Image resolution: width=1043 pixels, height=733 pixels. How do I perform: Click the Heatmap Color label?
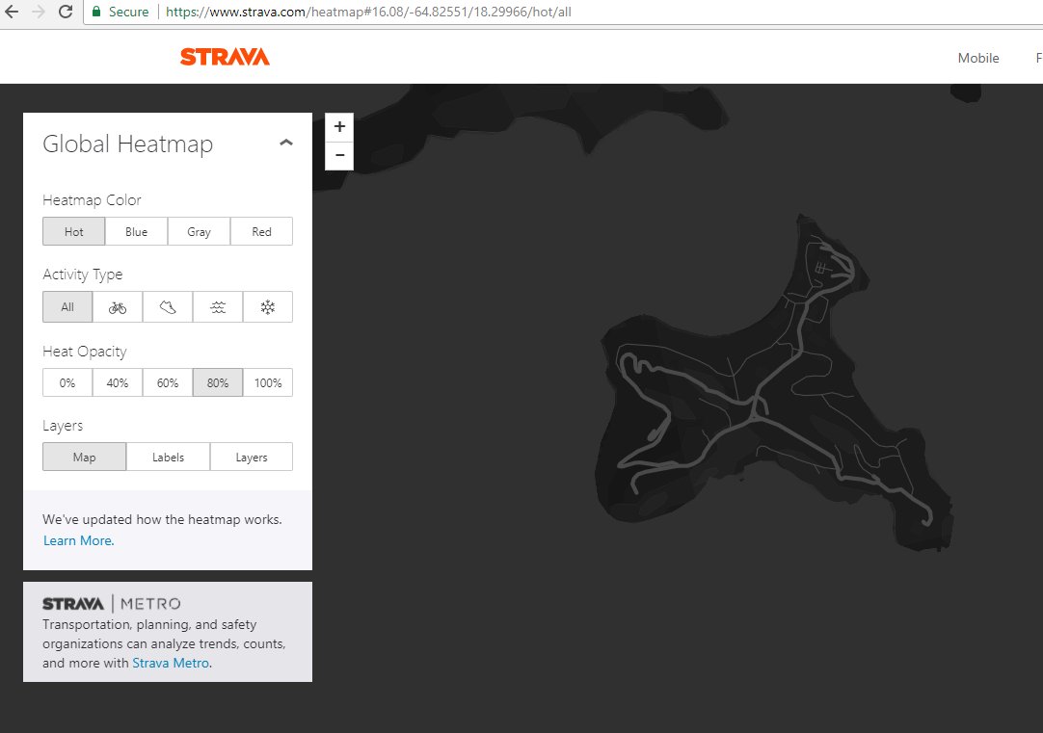(x=92, y=200)
